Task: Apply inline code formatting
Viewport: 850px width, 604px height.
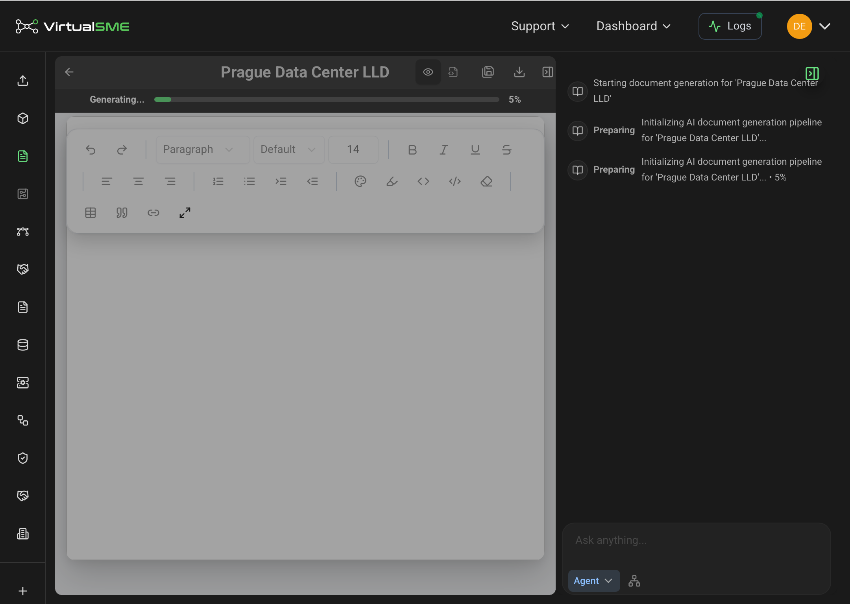Action: 423,181
